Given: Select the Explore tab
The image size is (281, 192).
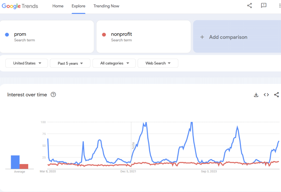Looking at the screenshot, I should pos(78,6).
